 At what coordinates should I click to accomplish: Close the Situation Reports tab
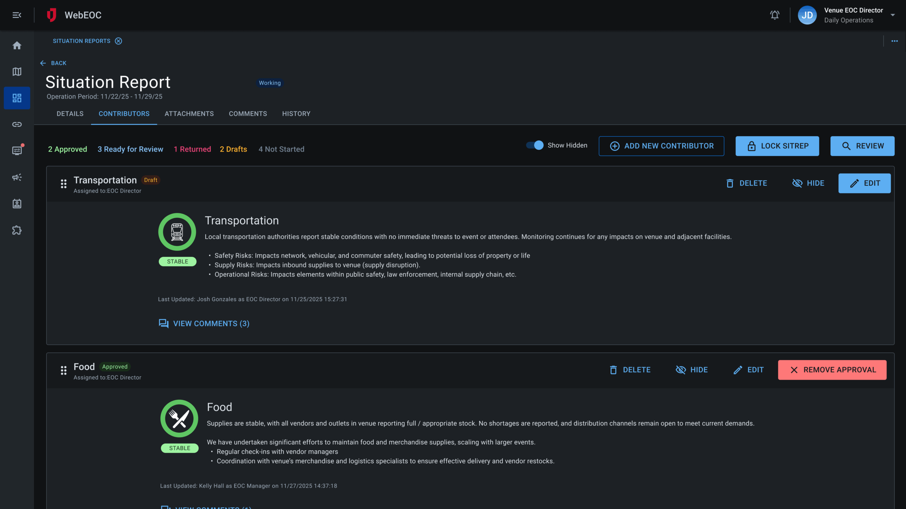click(x=119, y=41)
